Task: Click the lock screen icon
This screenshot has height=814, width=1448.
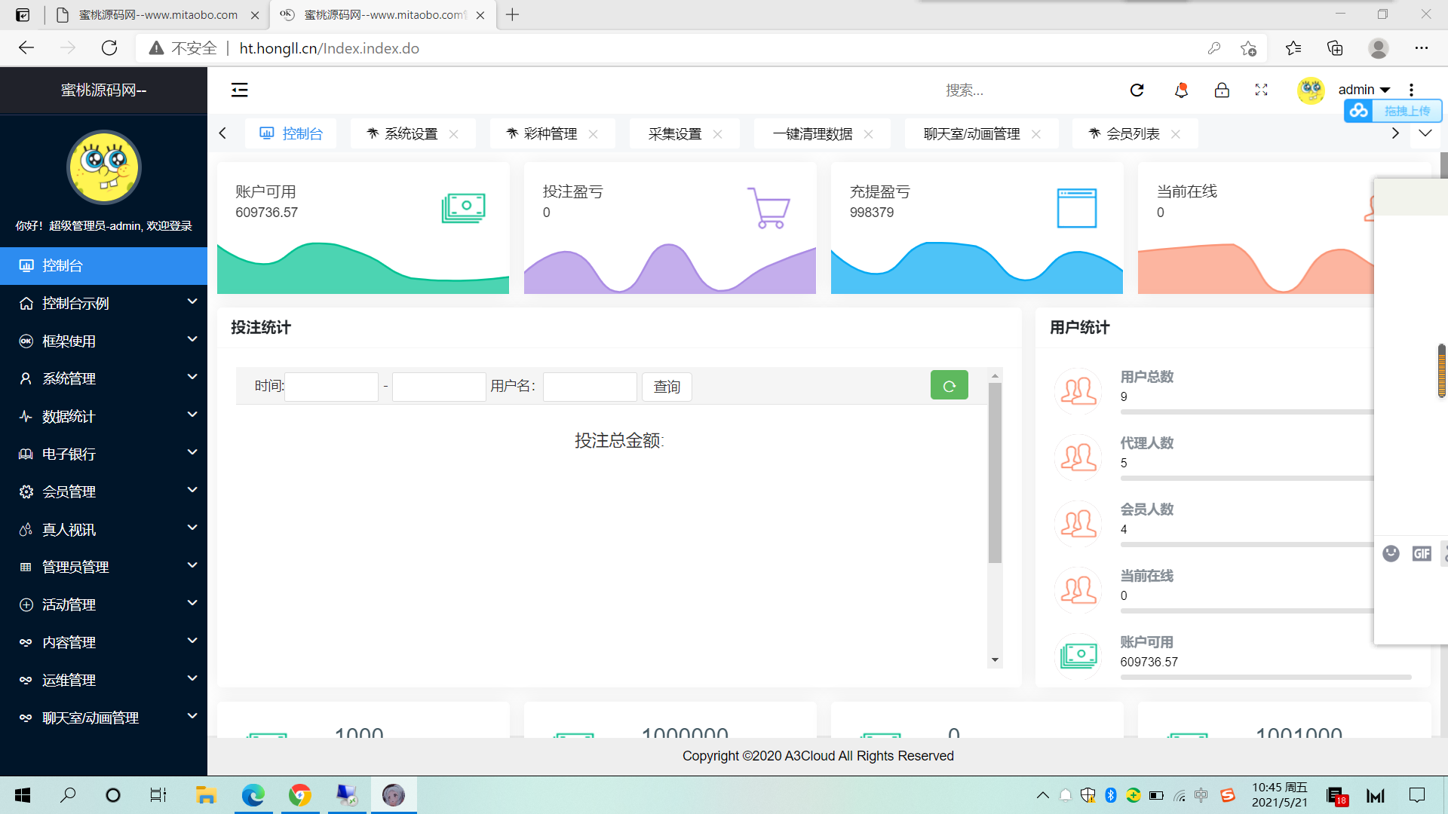Action: click(x=1222, y=90)
